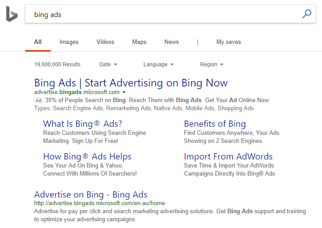Click the Ad badge label
322x228 pixels.
(39, 100)
